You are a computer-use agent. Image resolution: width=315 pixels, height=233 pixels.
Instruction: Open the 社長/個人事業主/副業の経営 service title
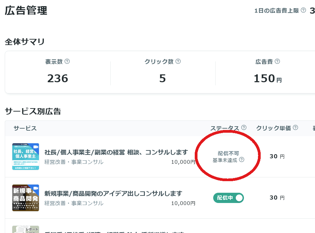[117, 151]
